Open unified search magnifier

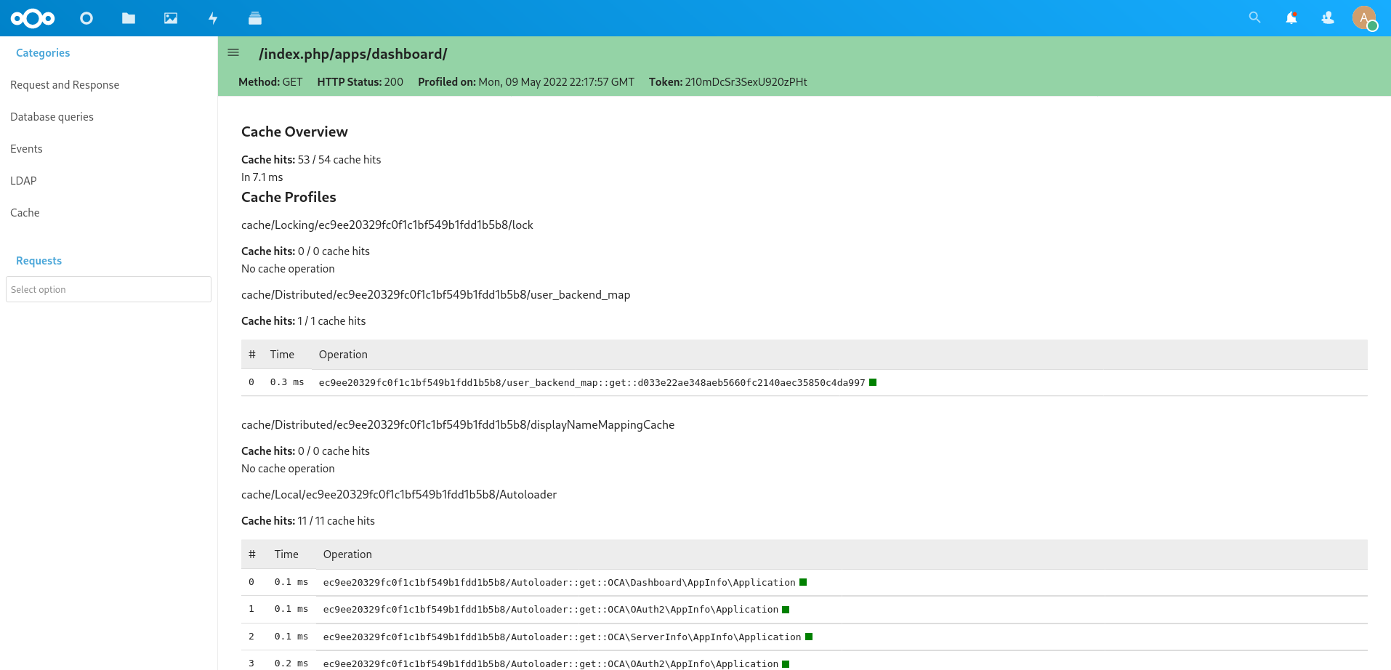[1254, 17]
